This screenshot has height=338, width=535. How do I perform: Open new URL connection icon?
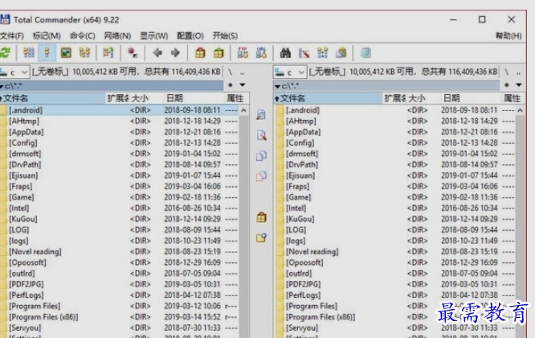261,52
